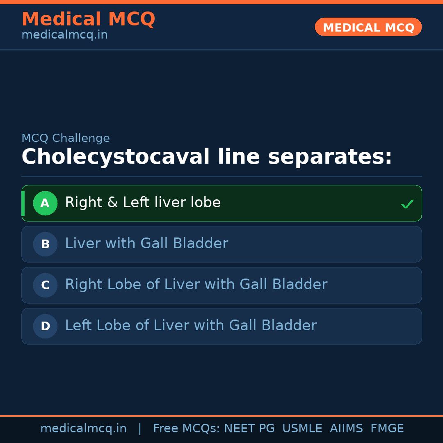443x443 pixels.
Task: Select the C letter circle
Action: [45, 285]
